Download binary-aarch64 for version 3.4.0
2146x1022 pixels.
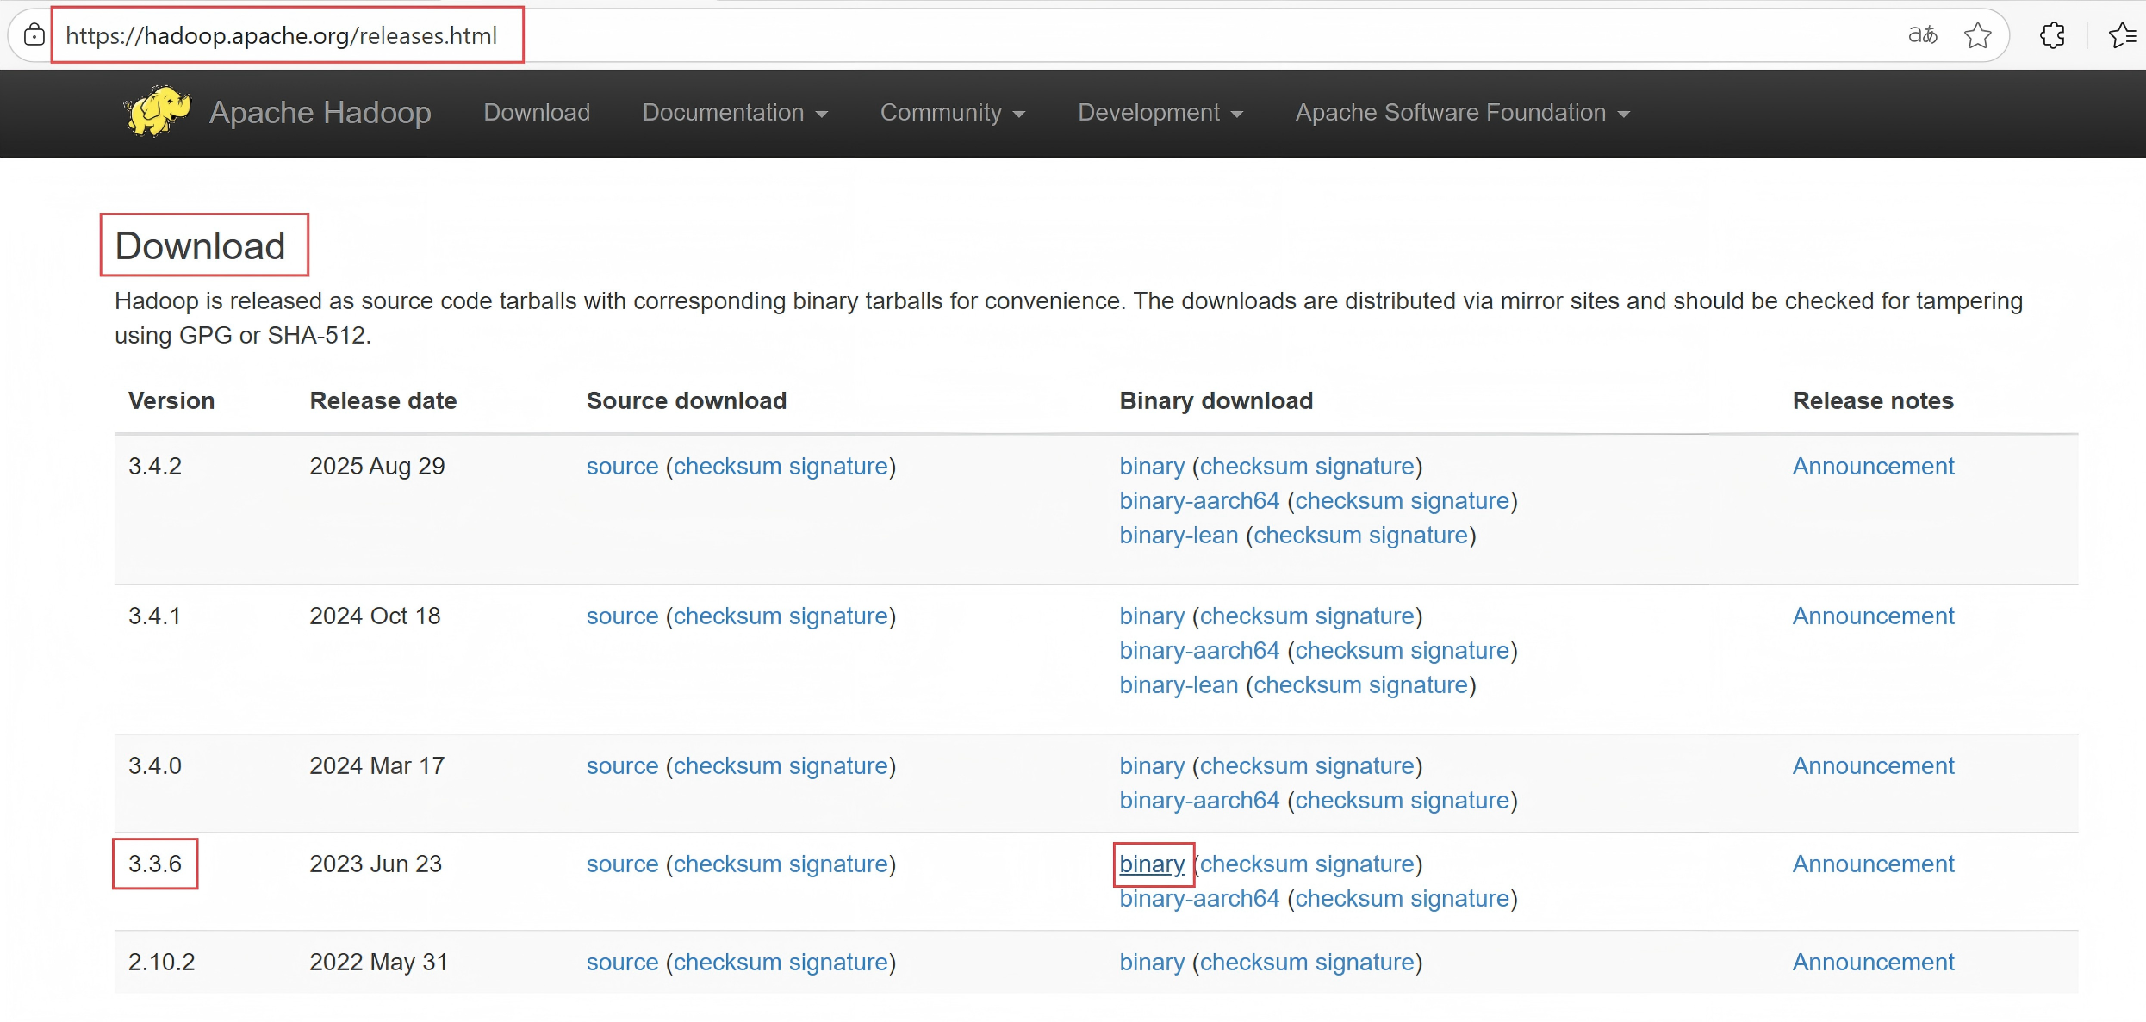click(x=1199, y=800)
